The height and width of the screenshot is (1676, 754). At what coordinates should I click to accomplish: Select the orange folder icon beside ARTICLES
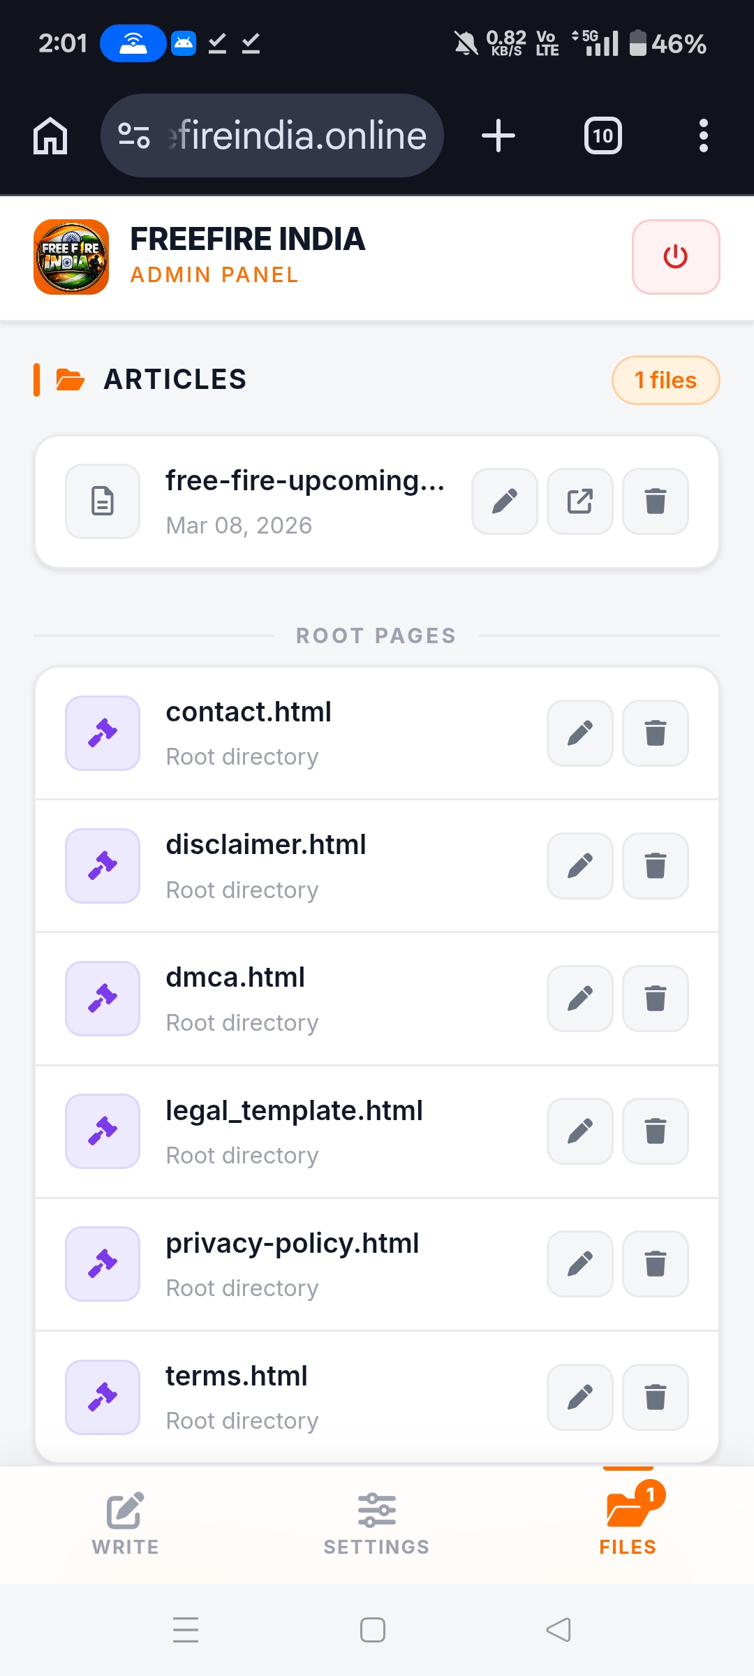coord(69,379)
